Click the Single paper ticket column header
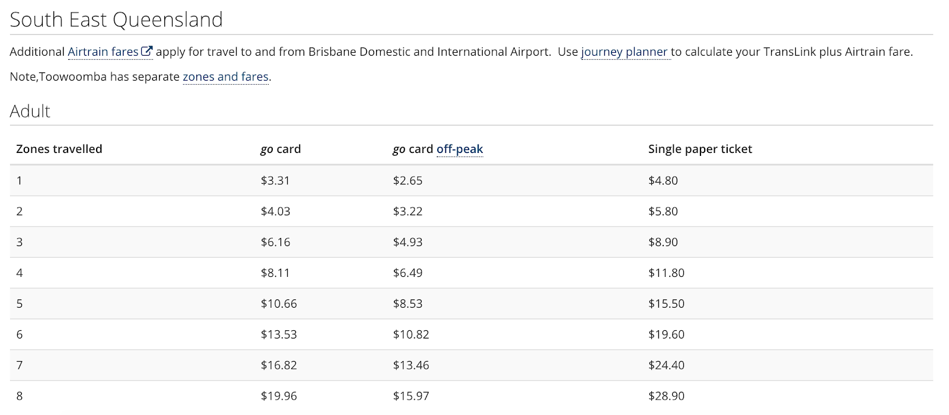Viewport: 949px width, 415px height. pyautogui.click(x=700, y=149)
